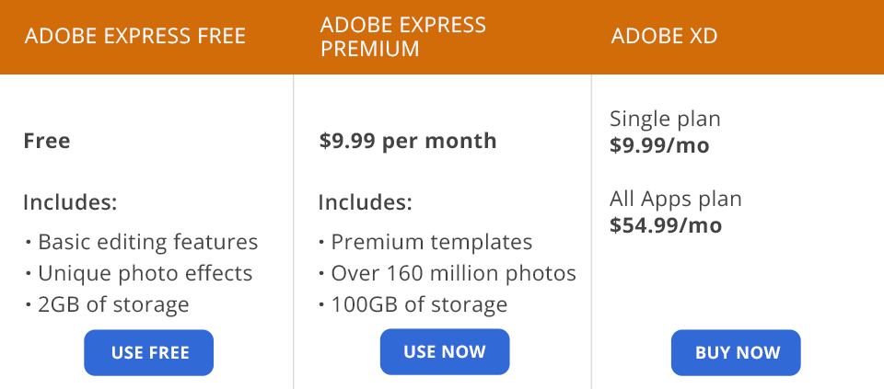The width and height of the screenshot is (884, 389).
Task: Click the All Apps plan label
Action: (675, 199)
